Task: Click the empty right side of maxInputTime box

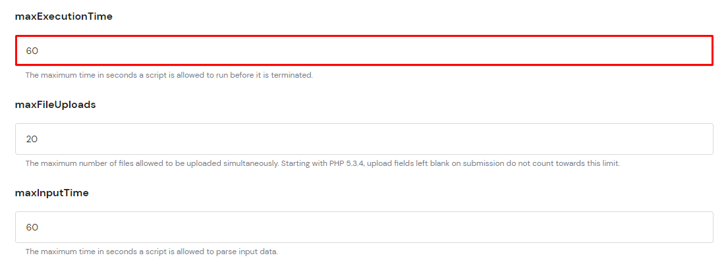Action: 626,227
